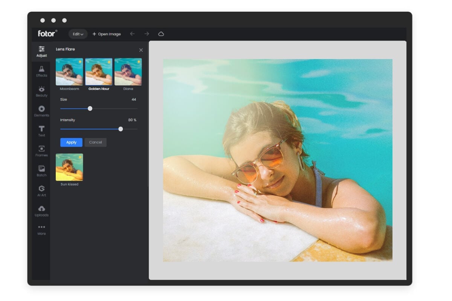Open the Uploads section
The height and width of the screenshot is (301, 452).
coord(41,211)
